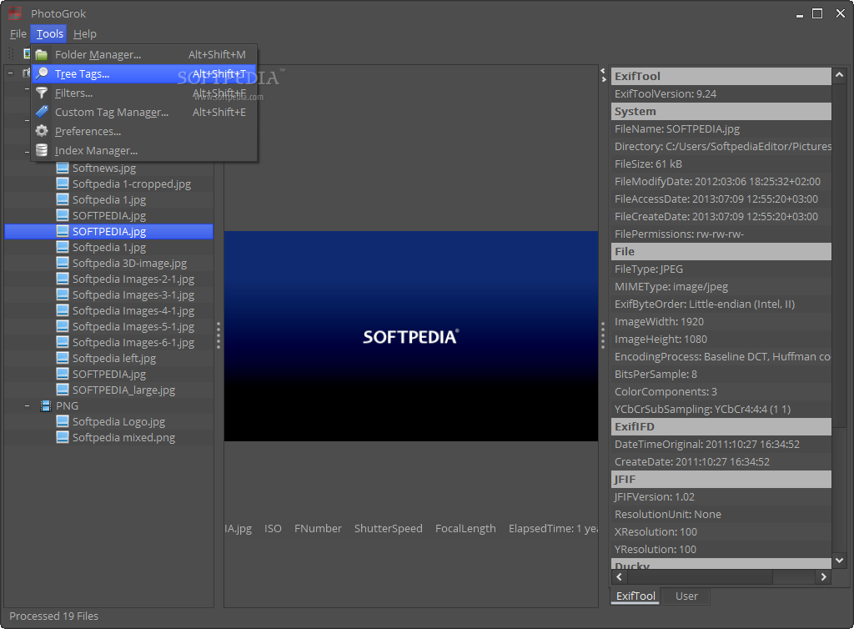Screen dimensions: 854x629
Task: Click the image icon of Softnews.jpg
Action: pyautogui.click(x=63, y=169)
